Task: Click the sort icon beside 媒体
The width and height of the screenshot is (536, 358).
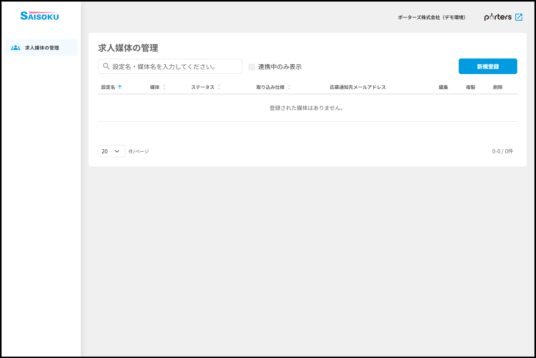Action: pos(164,87)
